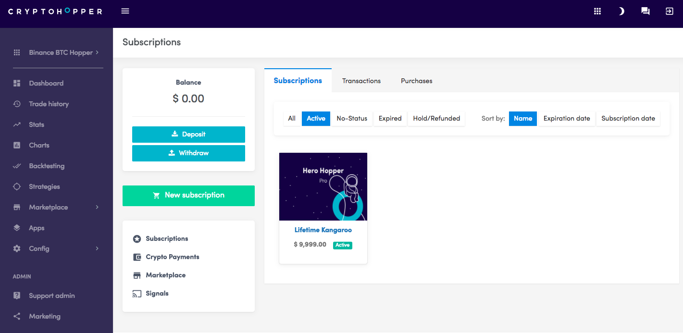Toggle night mode moon icon
This screenshot has width=683, height=333.
(621, 11)
